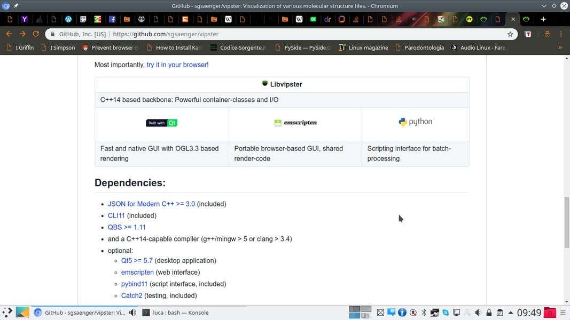Open the last Vipster tab after the active tab
Viewport: 570px width, 320px height.
pyautogui.click(x=526, y=19)
